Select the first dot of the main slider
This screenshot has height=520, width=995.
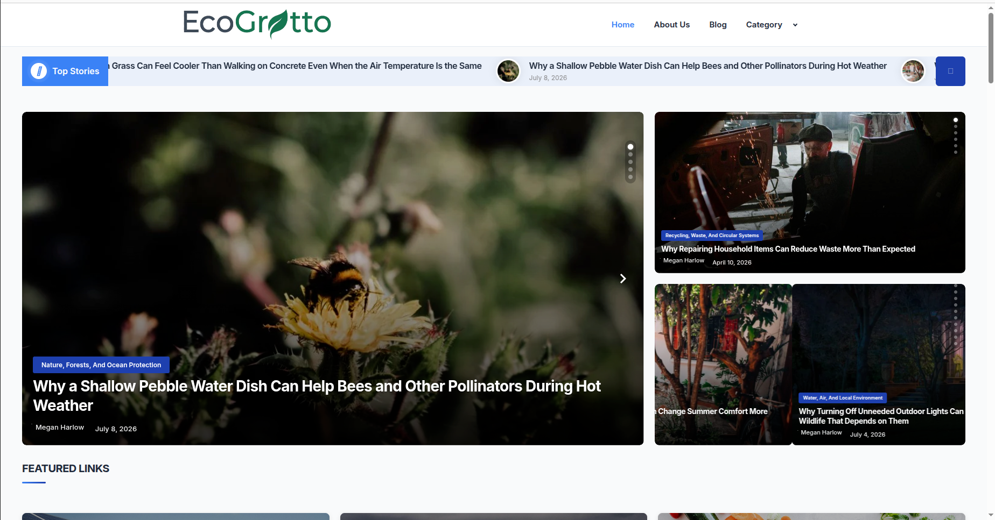tap(630, 147)
